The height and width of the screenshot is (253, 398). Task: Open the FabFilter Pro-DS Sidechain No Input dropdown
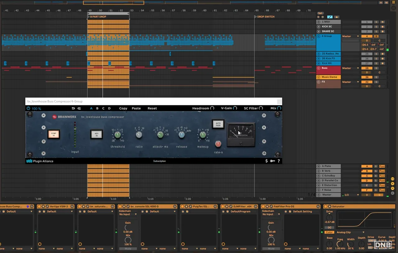[271, 214]
